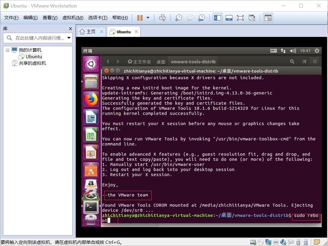Toggle the library sidebar view icon
This screenshot has height=246, width=328.
tap(217, 18)
